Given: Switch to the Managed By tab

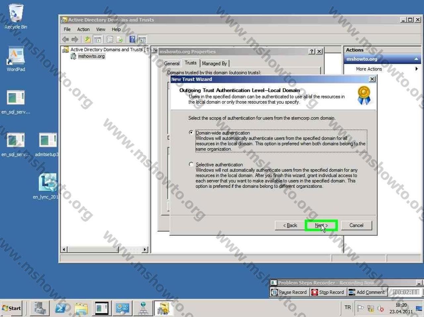Looking at the screenshot, I should coord(214,63).
